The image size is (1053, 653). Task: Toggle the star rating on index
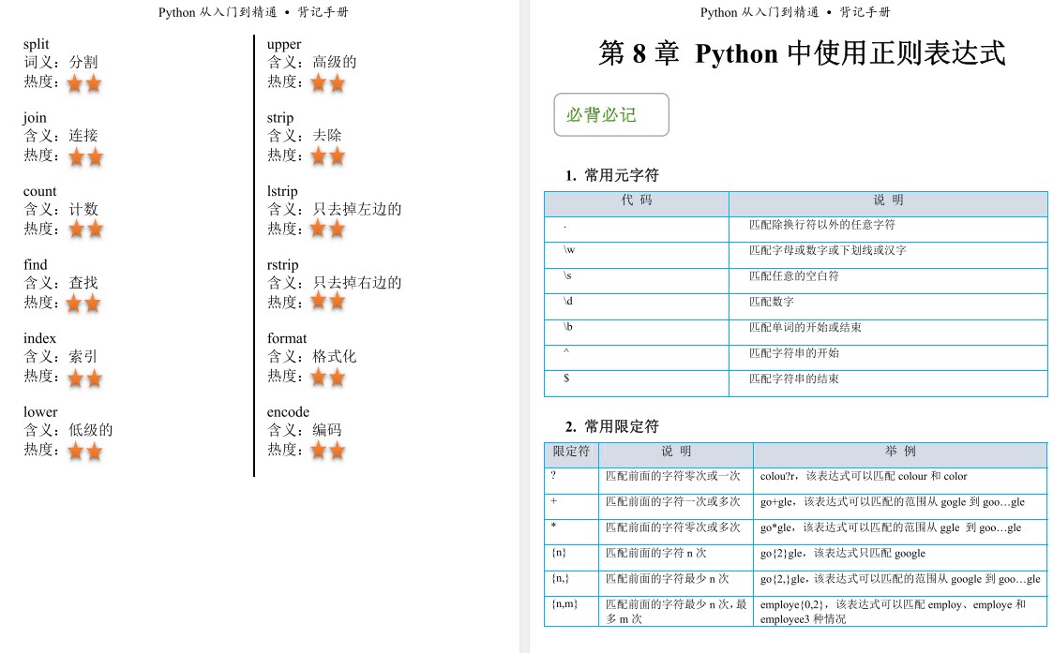83,378
